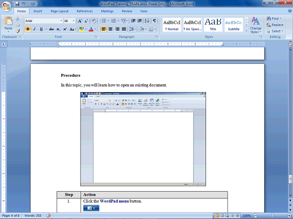
Task: Open line spacing dropdown
Action: click(x=133, y=29)
